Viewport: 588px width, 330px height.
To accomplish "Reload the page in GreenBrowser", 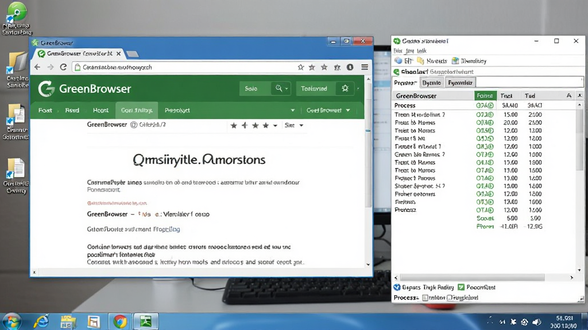I will click(x=63, y=67).
